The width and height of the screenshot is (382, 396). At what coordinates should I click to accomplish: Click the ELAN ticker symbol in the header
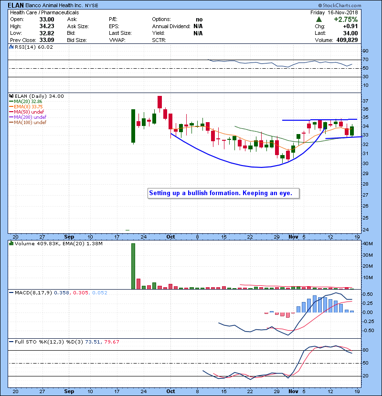[x=16, y=5]
